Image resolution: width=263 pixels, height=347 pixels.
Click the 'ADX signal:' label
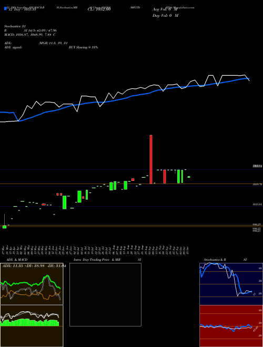[x=13, y=47]
